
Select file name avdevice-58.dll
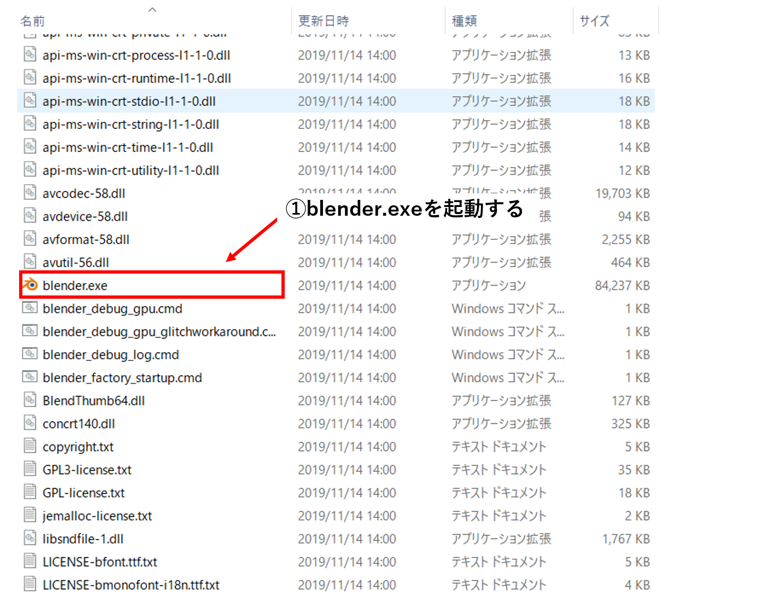(x=85, y=216)
